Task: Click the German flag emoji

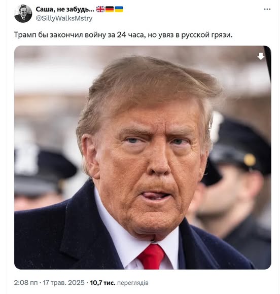Action: (x=110, y=9)
